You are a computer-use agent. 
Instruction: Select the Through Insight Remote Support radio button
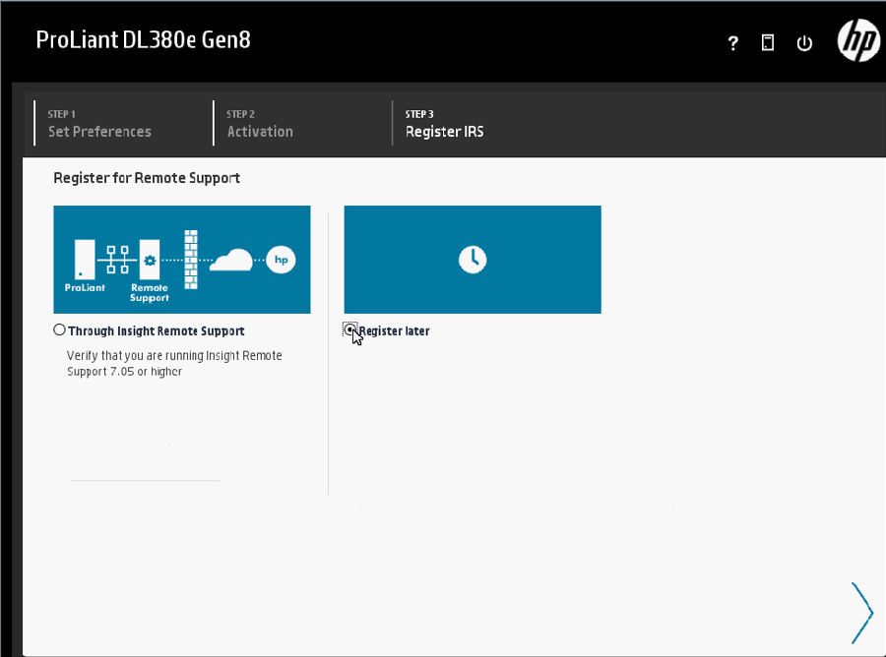(60, 330)
